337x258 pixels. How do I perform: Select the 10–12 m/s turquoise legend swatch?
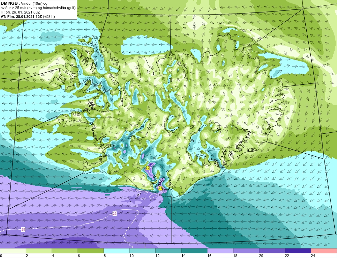pyautogui.click(x=143, y=251)
